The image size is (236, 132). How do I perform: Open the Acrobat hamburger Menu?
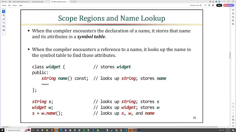pyautogui.click(x=4, y=2)
